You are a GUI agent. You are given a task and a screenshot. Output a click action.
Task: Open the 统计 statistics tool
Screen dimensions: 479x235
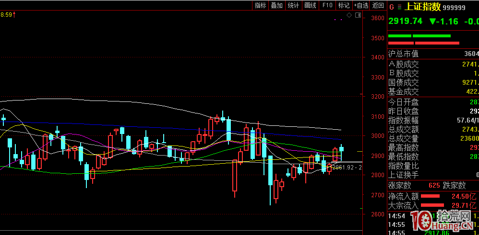[x=294, y=5]
